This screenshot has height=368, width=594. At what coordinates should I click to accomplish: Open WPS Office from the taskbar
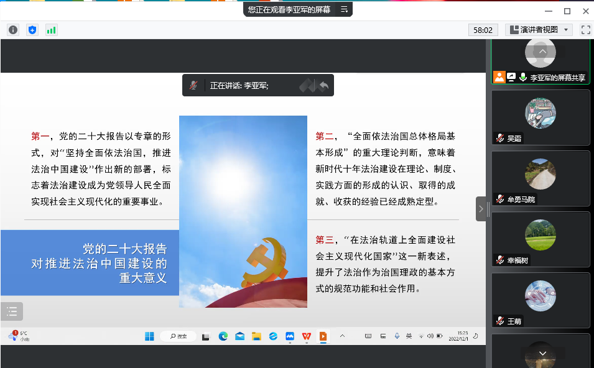(307, 336)
